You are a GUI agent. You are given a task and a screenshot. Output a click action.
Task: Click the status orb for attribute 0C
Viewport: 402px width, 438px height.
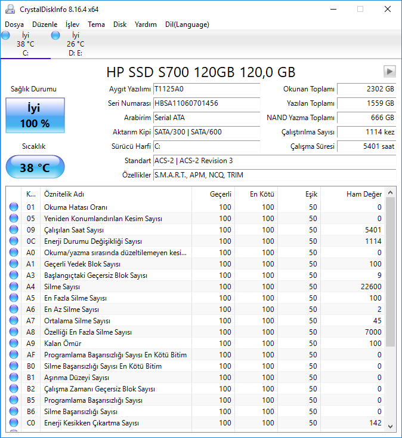click(x=14, y=241)
